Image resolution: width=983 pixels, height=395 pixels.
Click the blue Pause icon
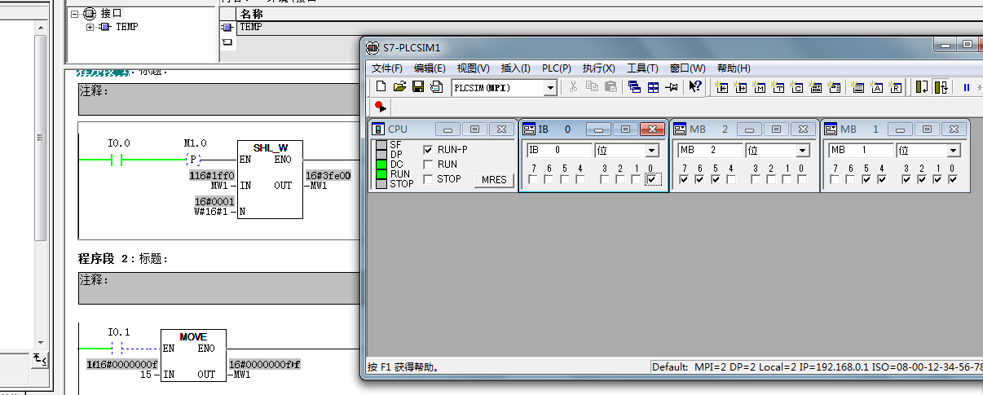(x=967, y=87)
